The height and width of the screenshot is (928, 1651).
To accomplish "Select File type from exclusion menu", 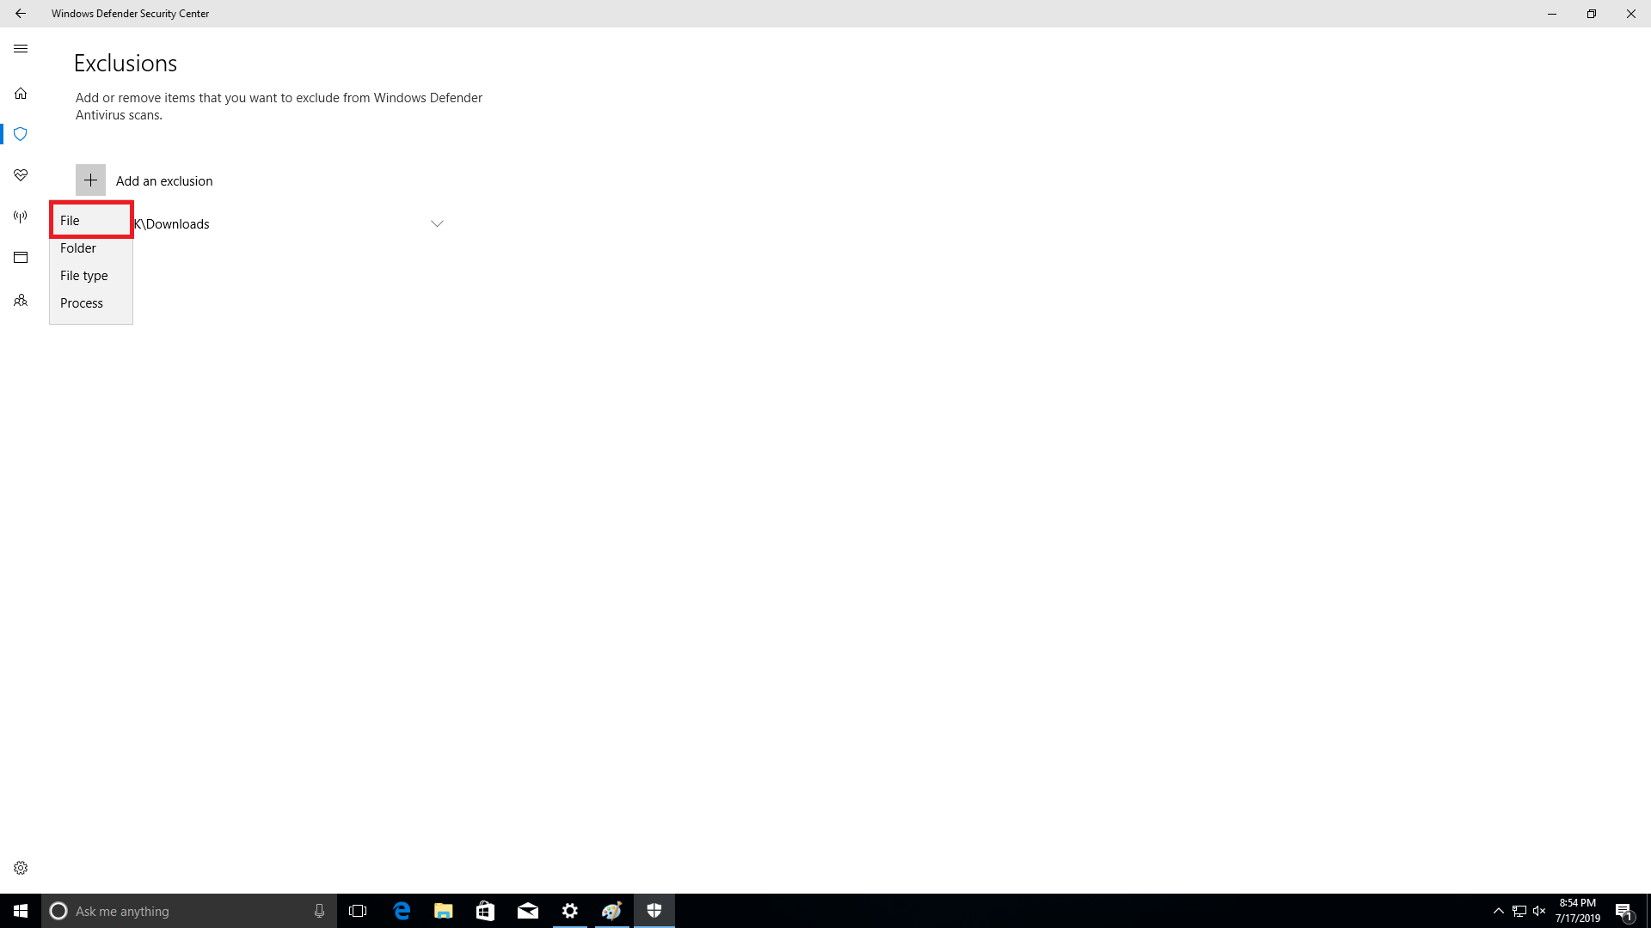I will pos(91,276).
